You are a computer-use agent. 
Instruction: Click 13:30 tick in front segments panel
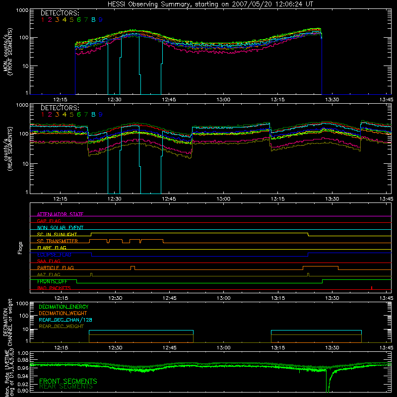coord(332,100)
